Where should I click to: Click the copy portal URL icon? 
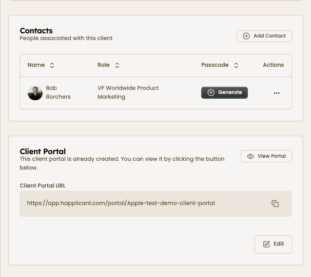point(275,204)
